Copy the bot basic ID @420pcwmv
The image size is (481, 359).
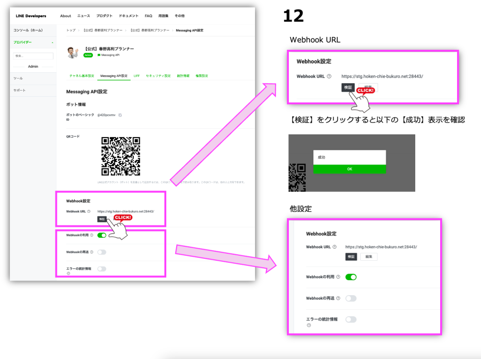[x=120, y=115]
